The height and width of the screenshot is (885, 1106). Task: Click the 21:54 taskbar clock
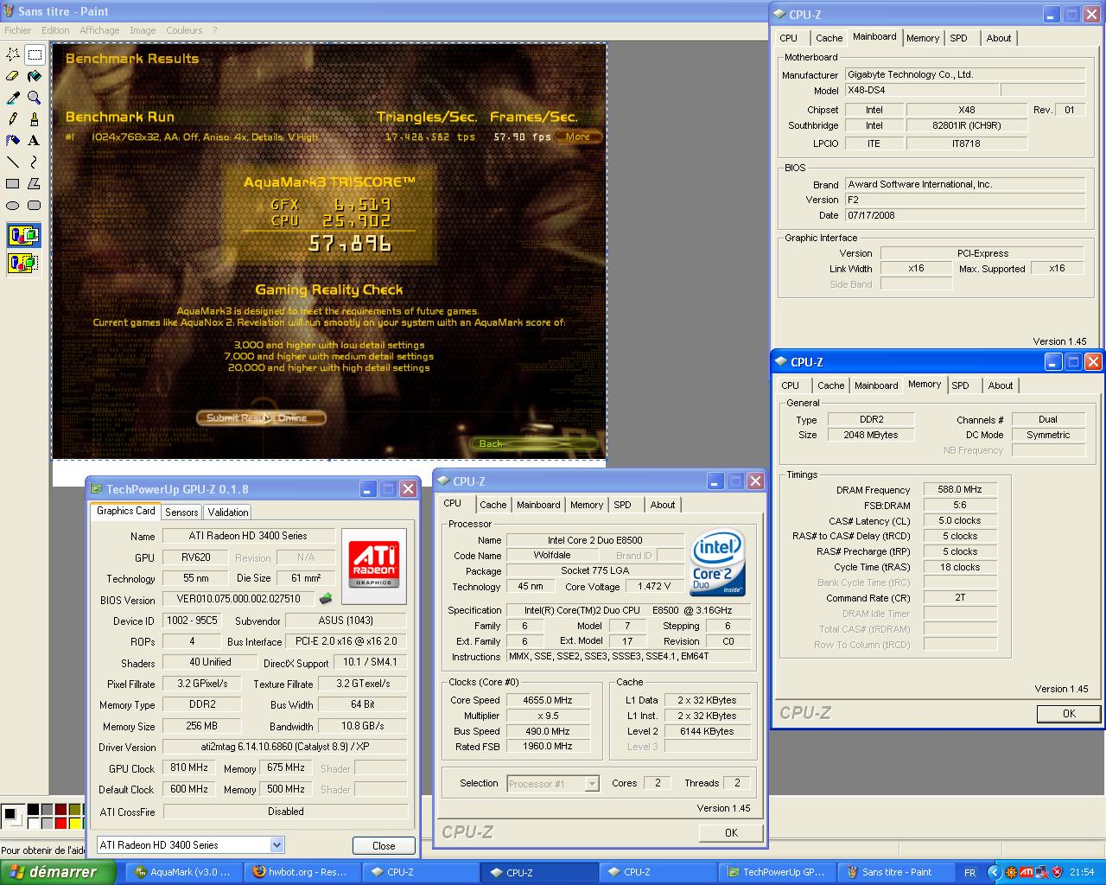point(1082,872)
